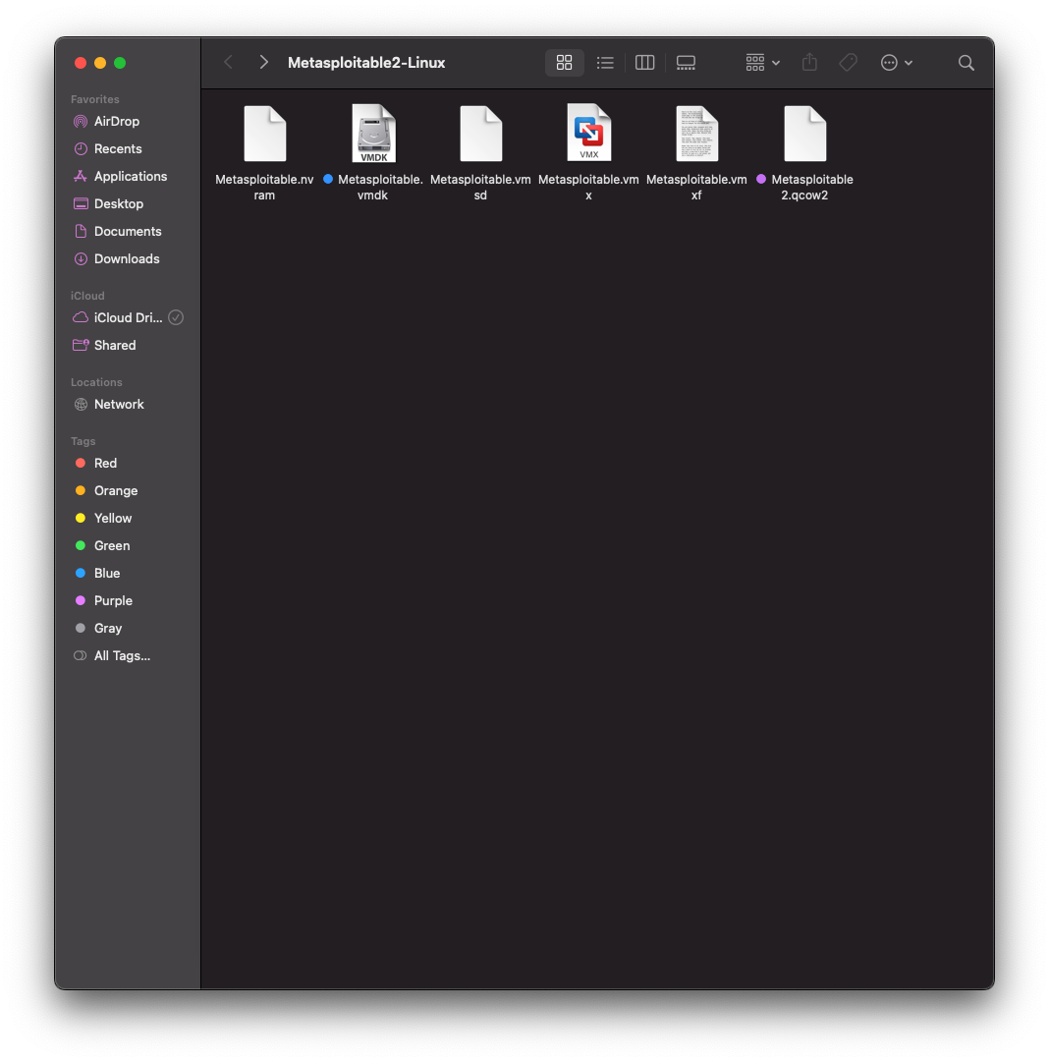Switch to icon view mode

coord(564,63)
